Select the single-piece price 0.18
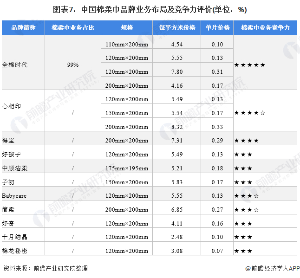The height and width of the screenshot is (278, 300). (x=217, y=168)
